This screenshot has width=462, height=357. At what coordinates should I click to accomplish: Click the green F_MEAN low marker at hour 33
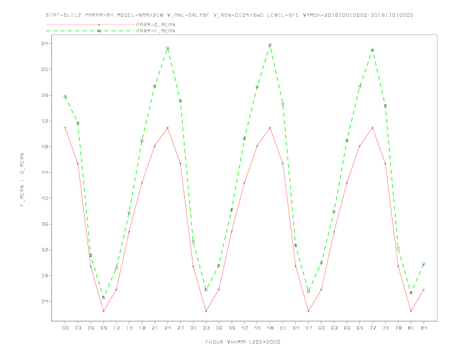[206, 290]
